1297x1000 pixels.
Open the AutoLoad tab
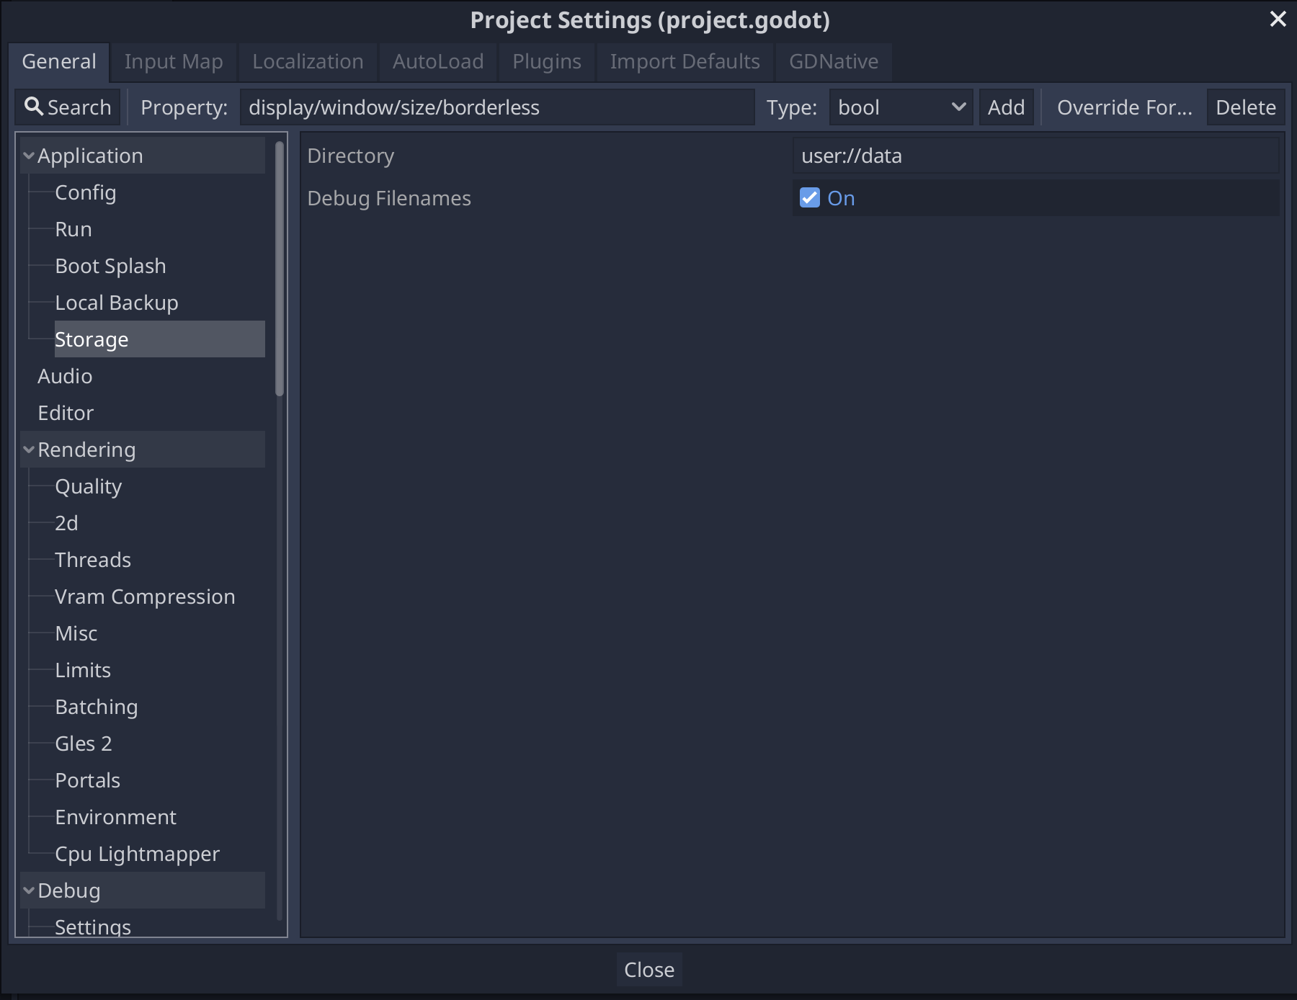coord(438,62)
